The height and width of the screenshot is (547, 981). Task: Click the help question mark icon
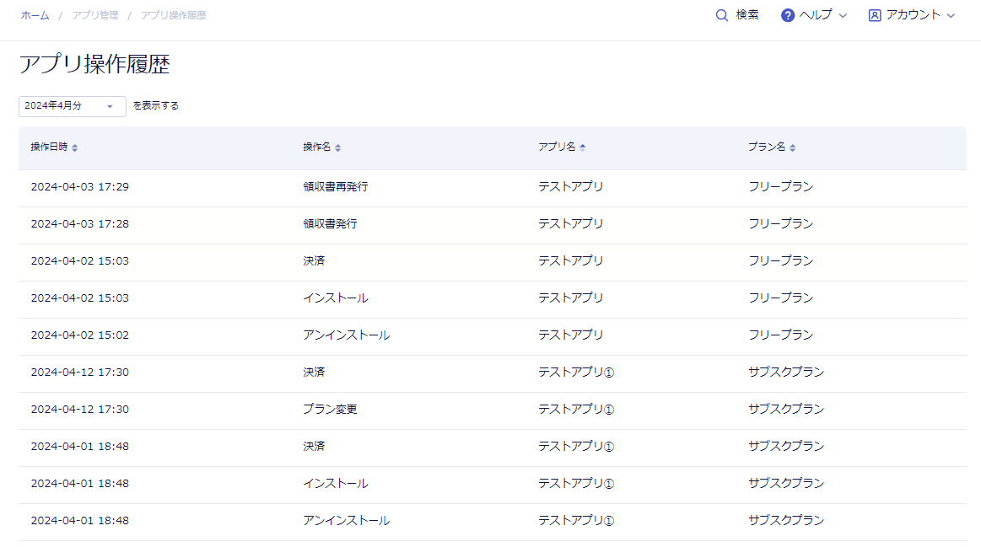coord(788,15)
